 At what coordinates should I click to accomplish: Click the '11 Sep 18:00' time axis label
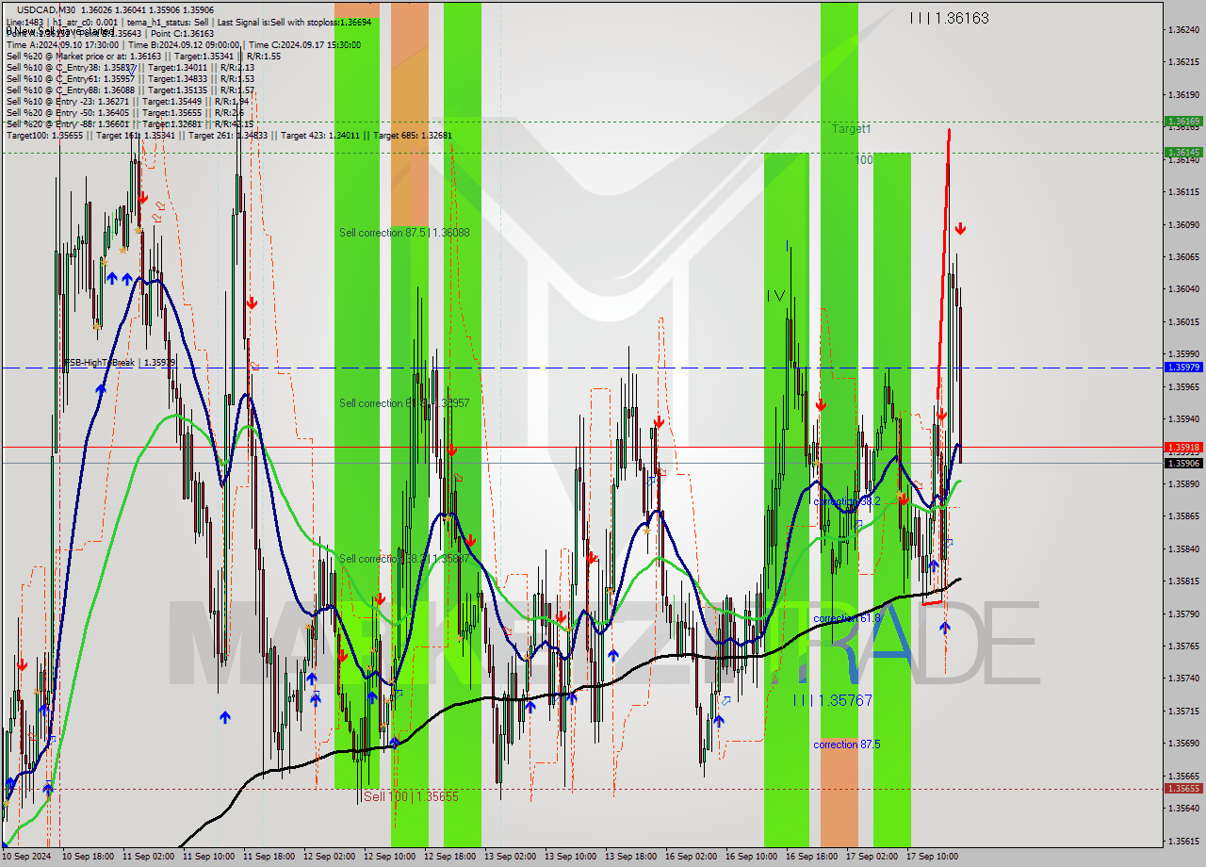[269, 857]
